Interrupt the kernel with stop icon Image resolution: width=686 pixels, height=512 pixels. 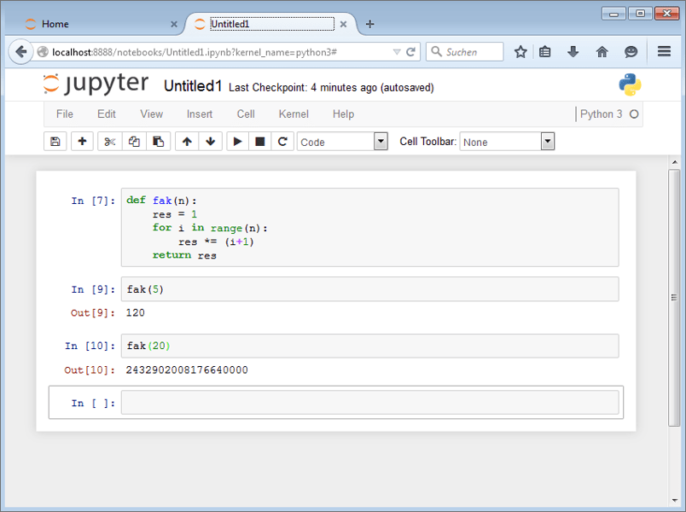(x=260, y=142)
